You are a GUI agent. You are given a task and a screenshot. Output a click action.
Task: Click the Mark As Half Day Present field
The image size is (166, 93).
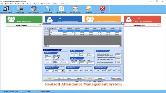(118, 58)
